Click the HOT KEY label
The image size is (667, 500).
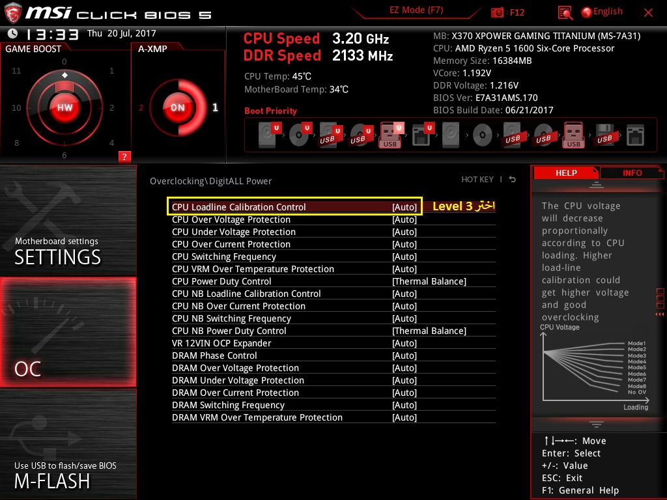click(477, 180)
